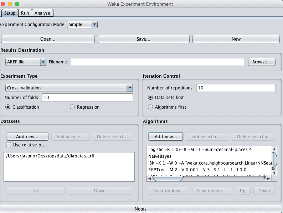Focus the results Filename field

pos(158,62)
